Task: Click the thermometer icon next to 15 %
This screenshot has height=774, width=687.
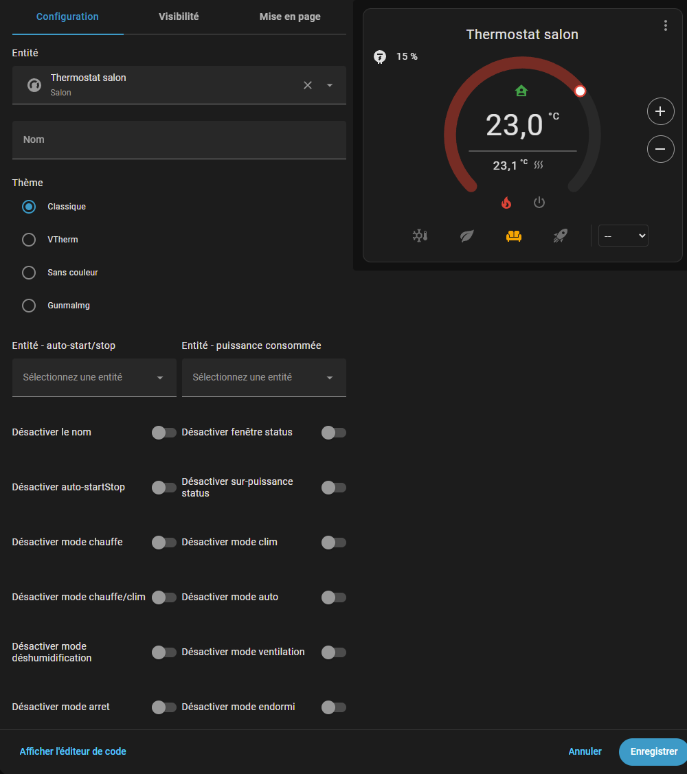Action: 380,57
